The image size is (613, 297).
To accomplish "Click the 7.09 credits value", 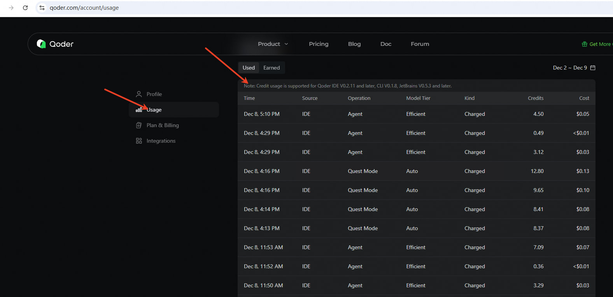I will (538, 247).
